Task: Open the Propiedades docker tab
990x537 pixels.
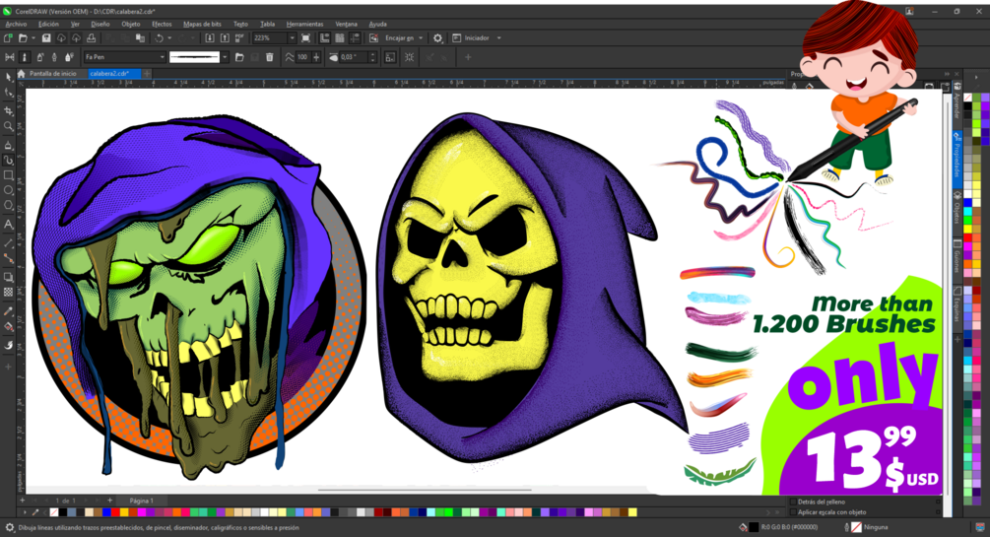Action: pyautogui.click(x=957, y=159)
